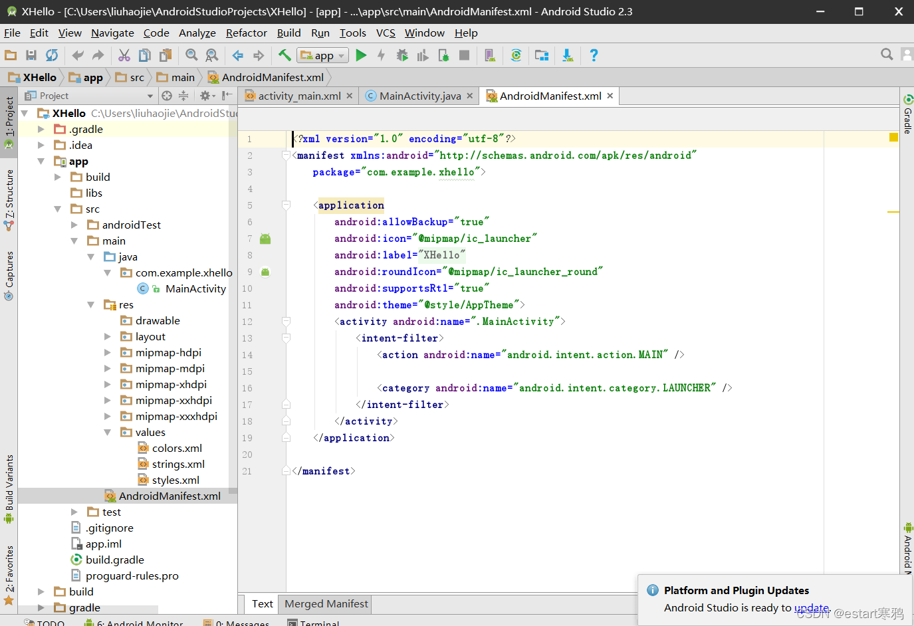The width and height of the screenshot is (914, 626).
Task: Open the app run configuration dropdown
Action: [x=323, y=56]
